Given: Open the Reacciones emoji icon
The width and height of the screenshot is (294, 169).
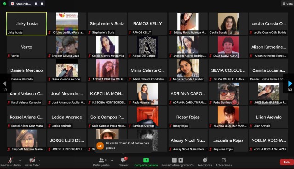Looking at the screenshot, I should point(205,160).
